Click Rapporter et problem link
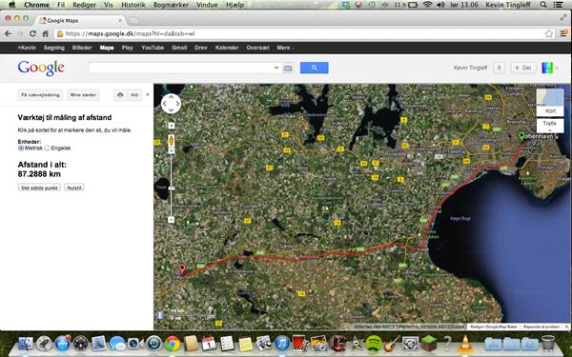Image resolution: width=572 pixels, height=357 pixels. (x=541, y=327)
